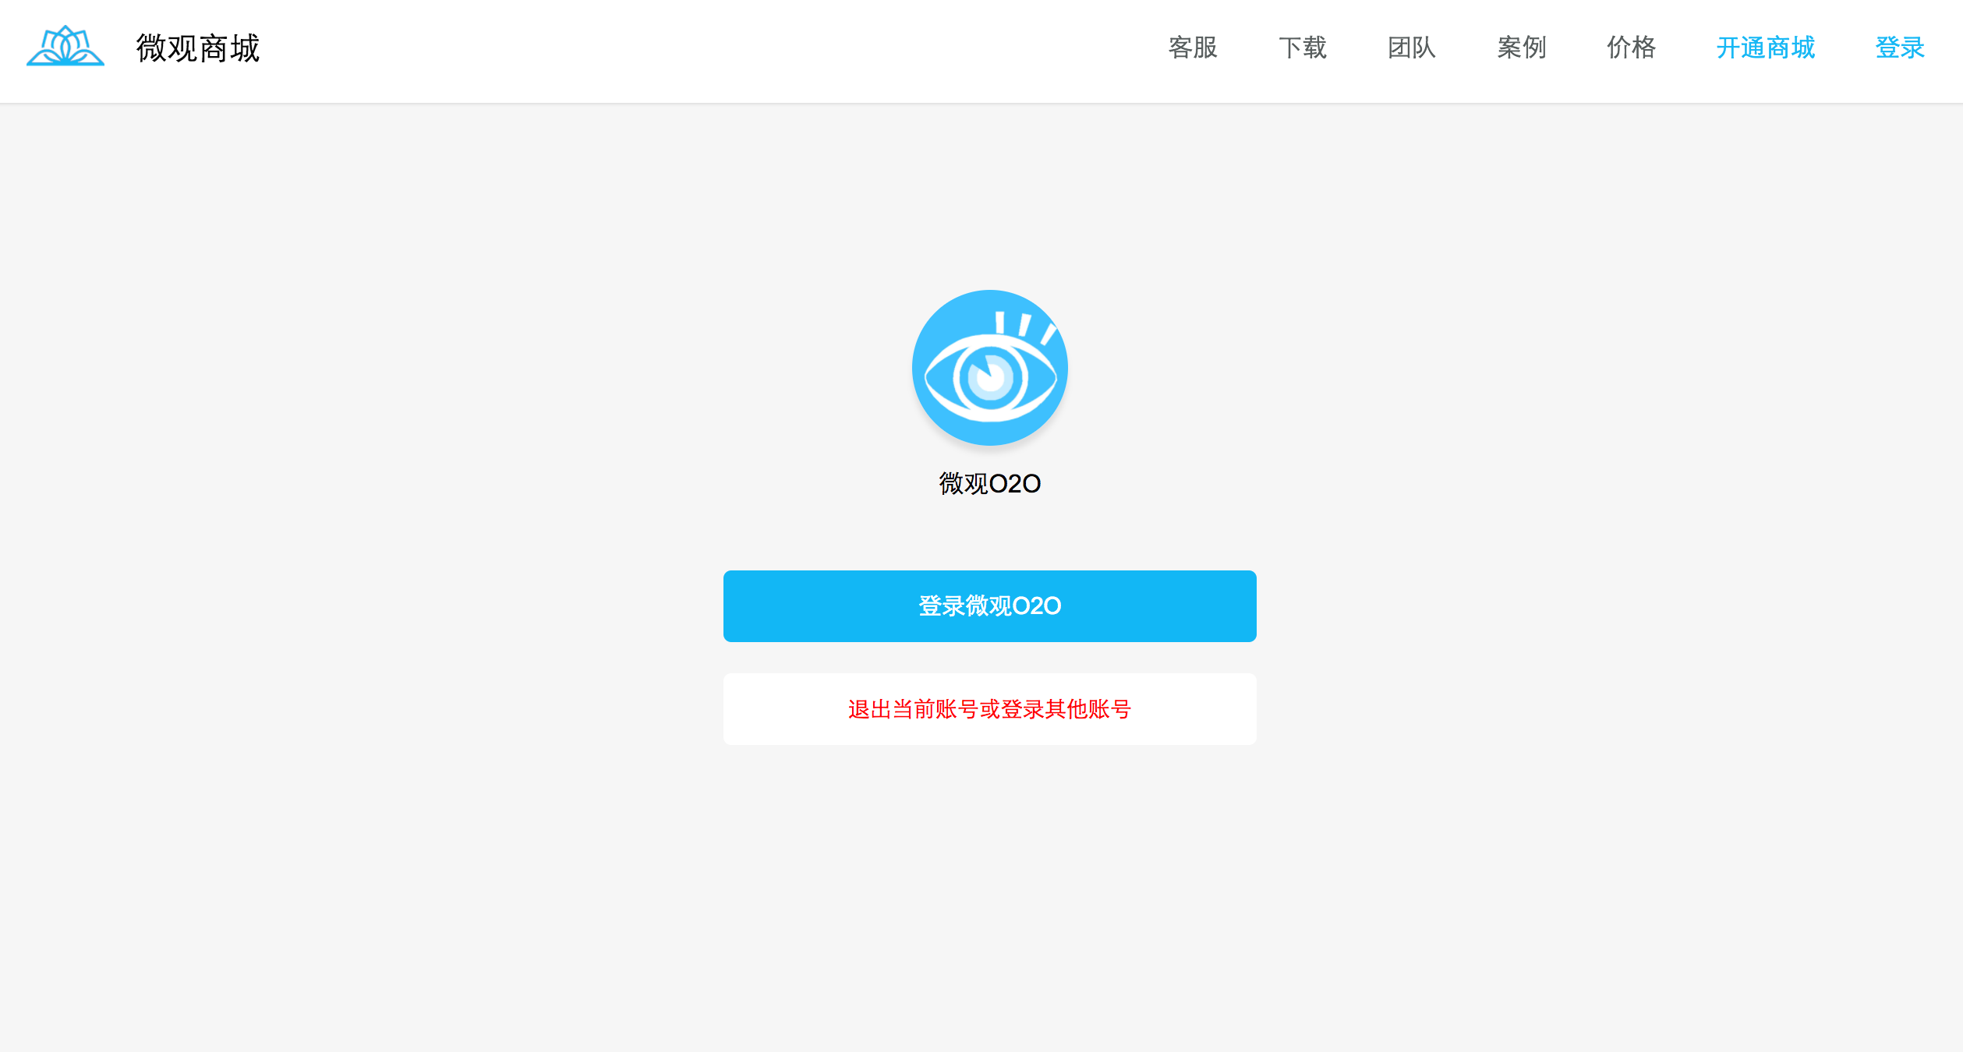Click the 微观O2O label under avatar

(x=989, y=484)
